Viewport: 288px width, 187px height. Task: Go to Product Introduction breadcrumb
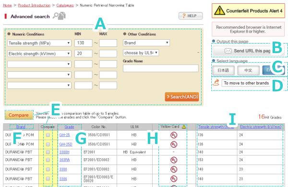tap(34, 5)
